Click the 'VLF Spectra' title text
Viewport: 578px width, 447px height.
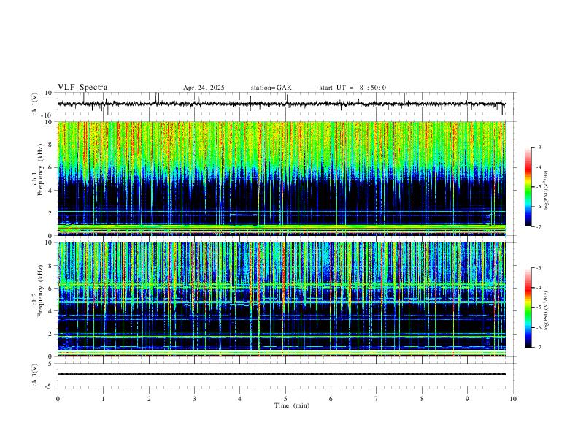click(x=82, y=88)
